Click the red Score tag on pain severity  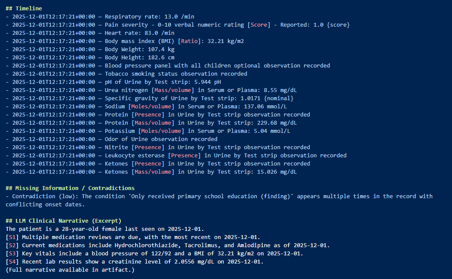pyautogui.click(x=259, y=25)
